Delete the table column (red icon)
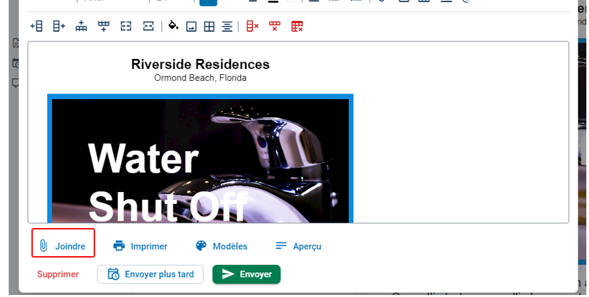This screenshot has height=297, width=589. click(252, 26)
